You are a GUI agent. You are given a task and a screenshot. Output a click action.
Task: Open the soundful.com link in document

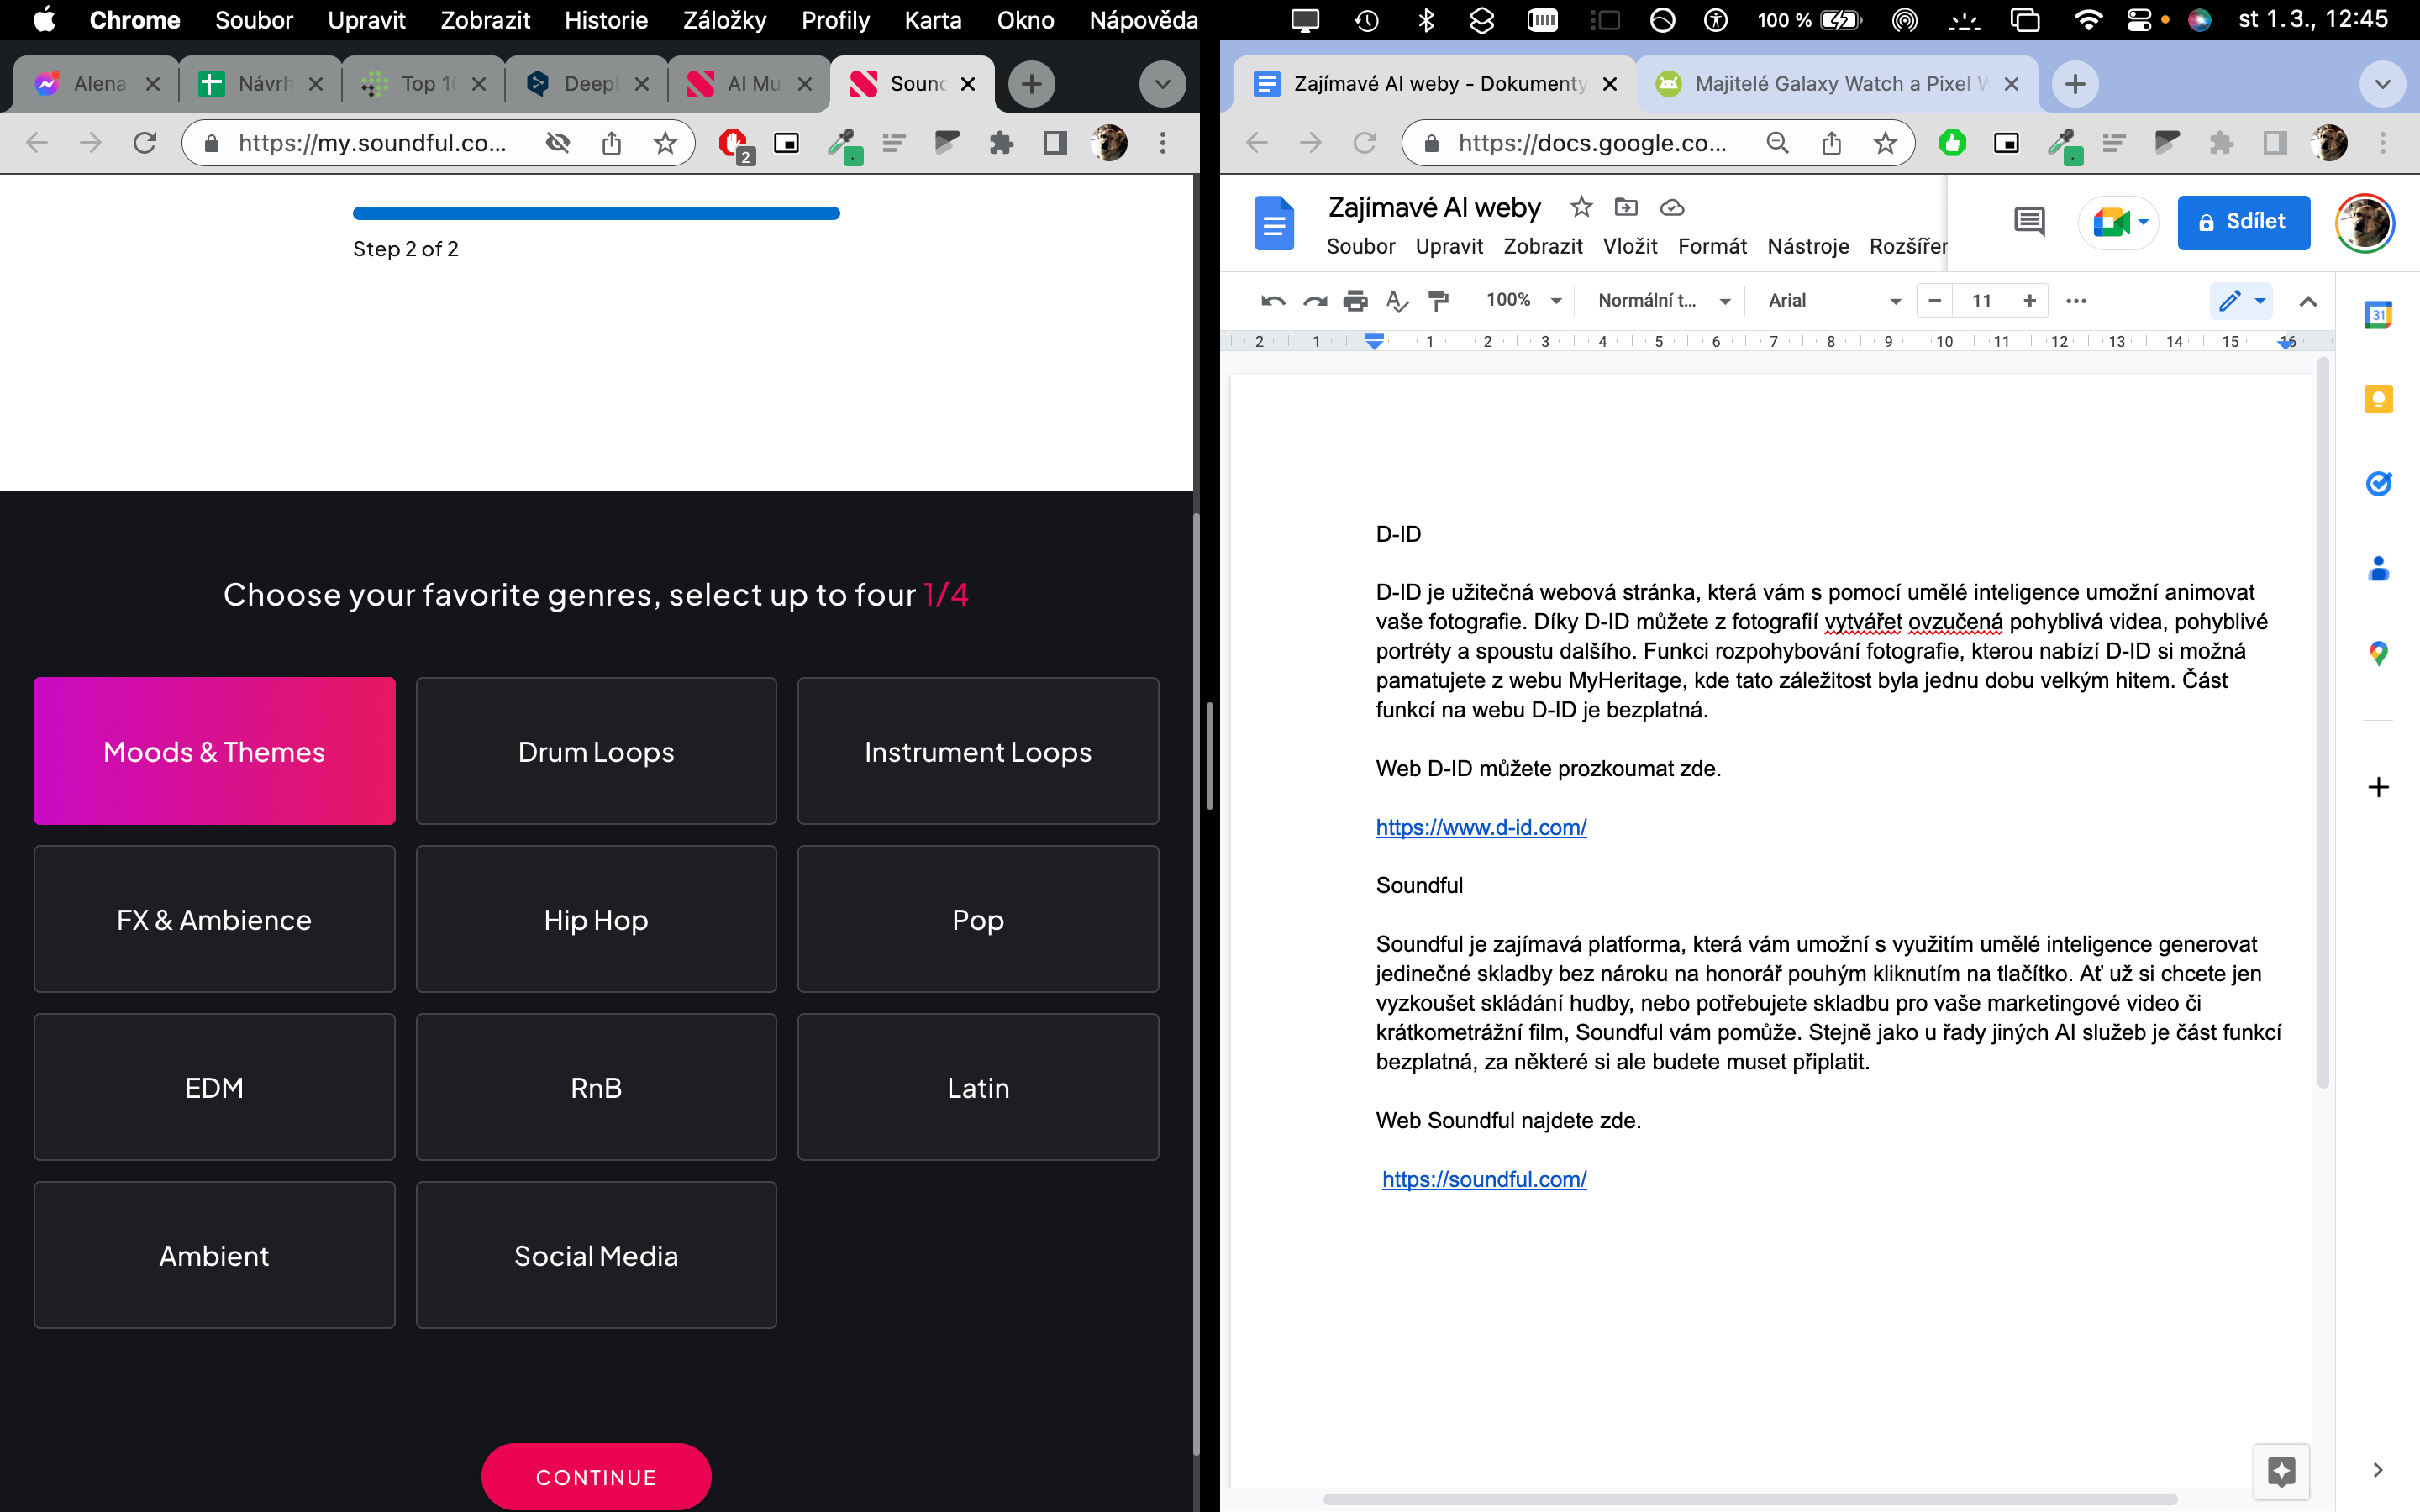pyautogui.click(x=1484, y=1179)
